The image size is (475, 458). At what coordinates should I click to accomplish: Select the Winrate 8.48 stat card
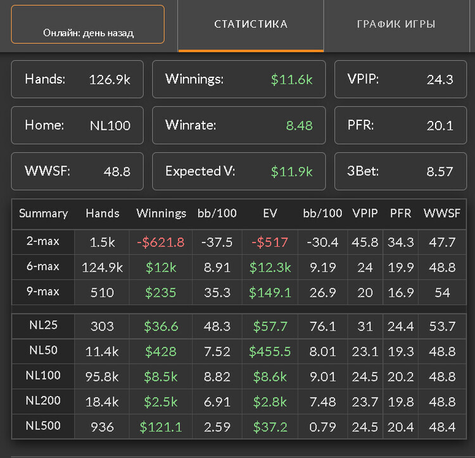coord(239,125)
